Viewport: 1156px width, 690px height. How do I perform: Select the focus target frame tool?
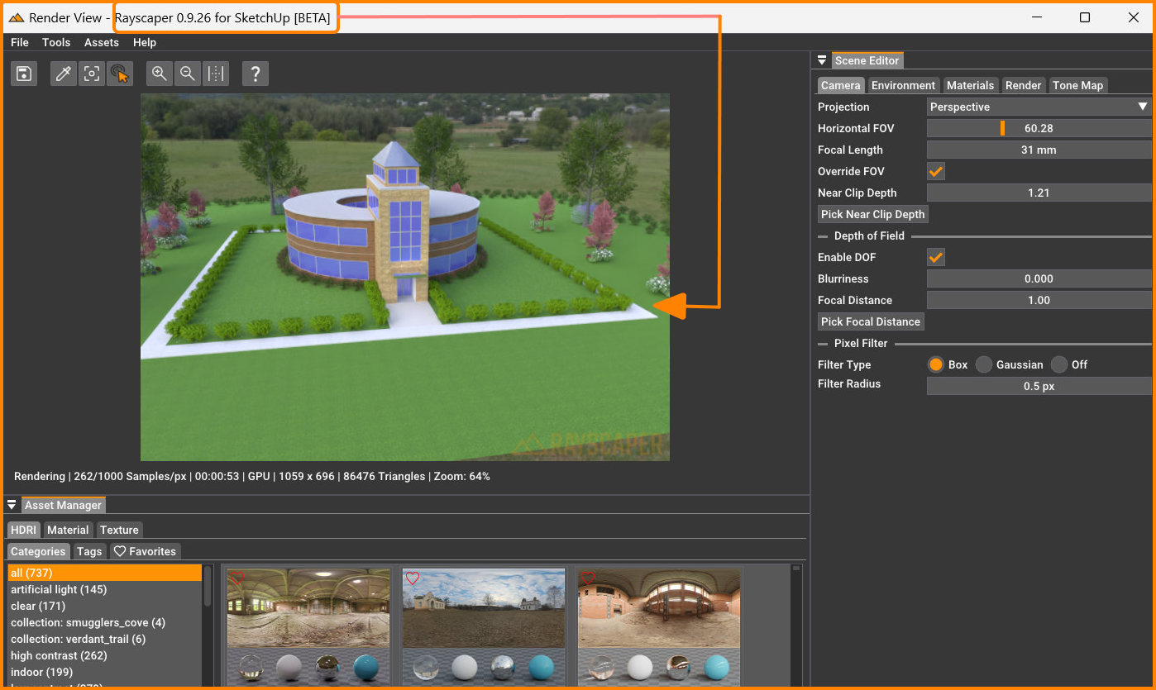92,74
